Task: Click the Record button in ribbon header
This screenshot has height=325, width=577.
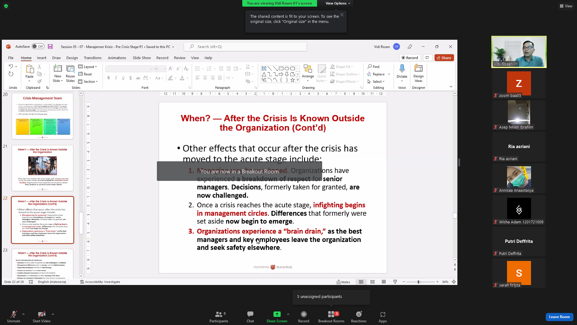Action: [x=410, y=58]
